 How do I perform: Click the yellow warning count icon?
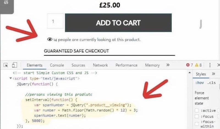point(197,65)
